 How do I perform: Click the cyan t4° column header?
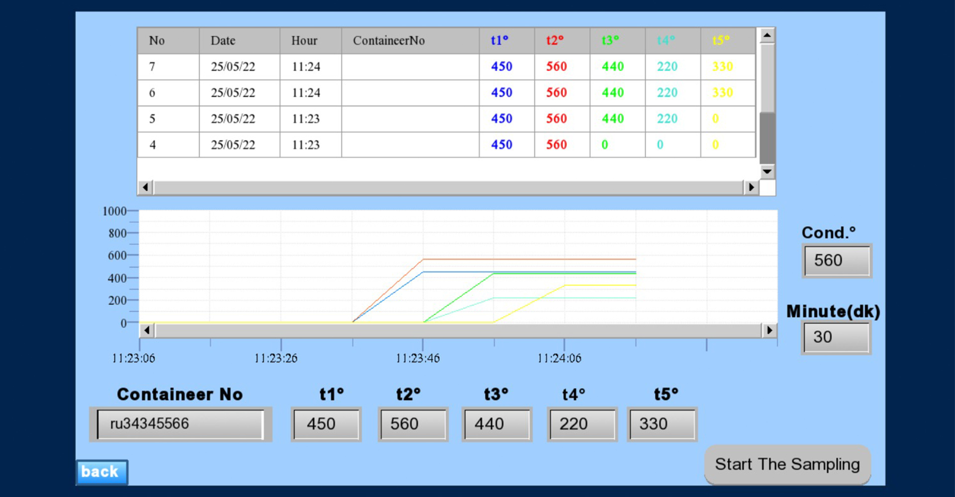(x=673, y=41)
